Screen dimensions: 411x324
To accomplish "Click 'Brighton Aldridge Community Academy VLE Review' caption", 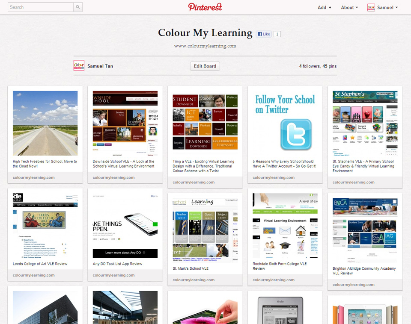I will pos(364,271).
